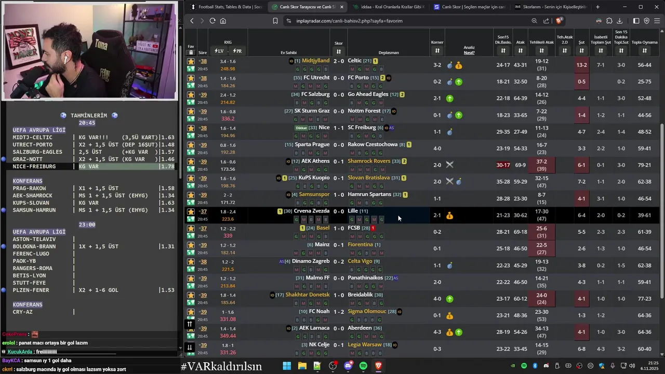Open browser extensions puzzle icon
Image resolution: width=665 pixels, height=374 pixels.
point(609,21)
